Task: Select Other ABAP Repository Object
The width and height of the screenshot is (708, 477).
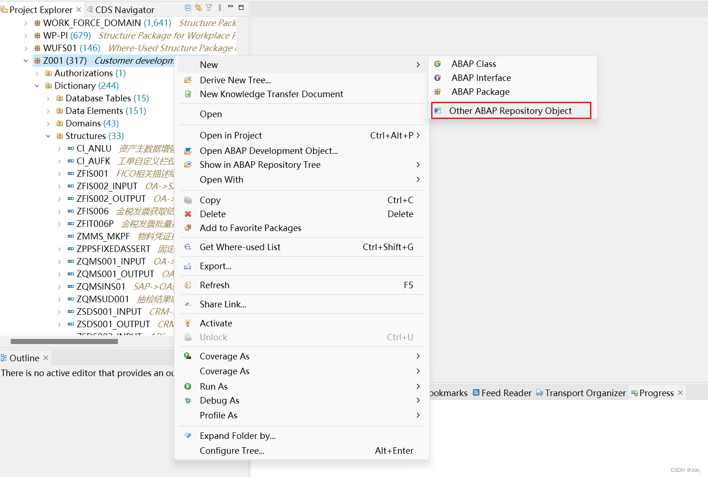Action: (x=511, y=111)
